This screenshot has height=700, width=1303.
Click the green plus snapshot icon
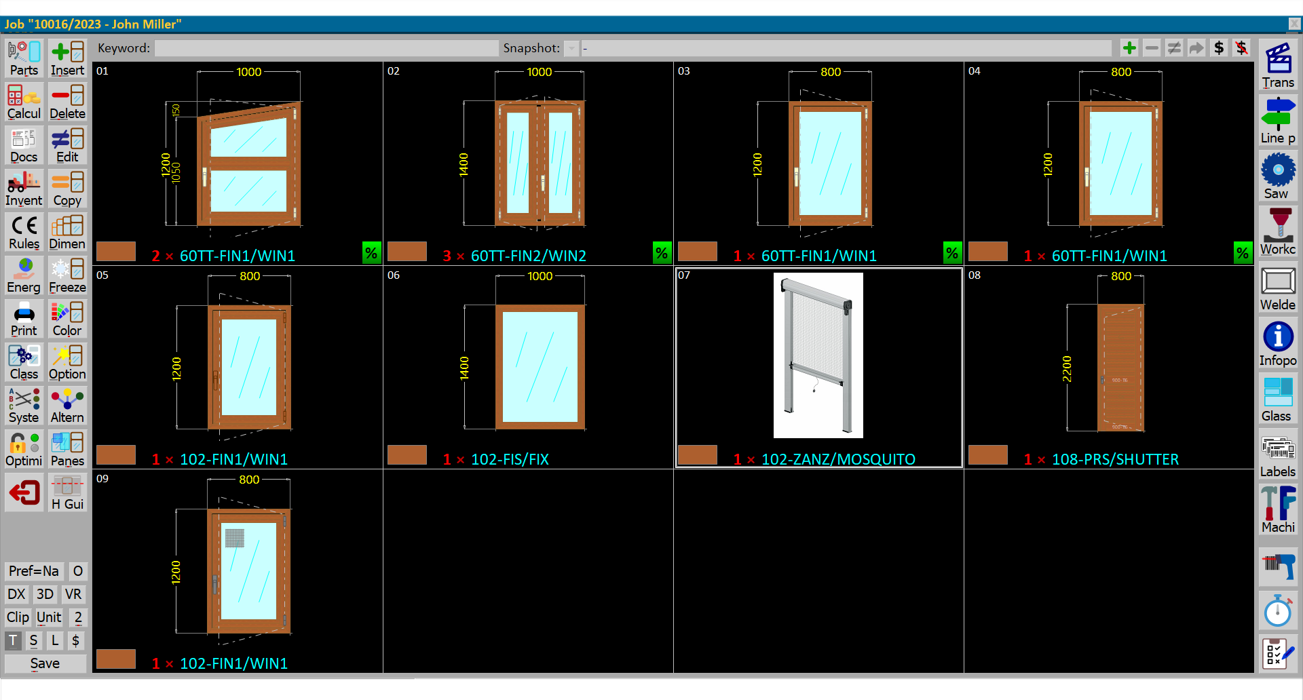1129,48
